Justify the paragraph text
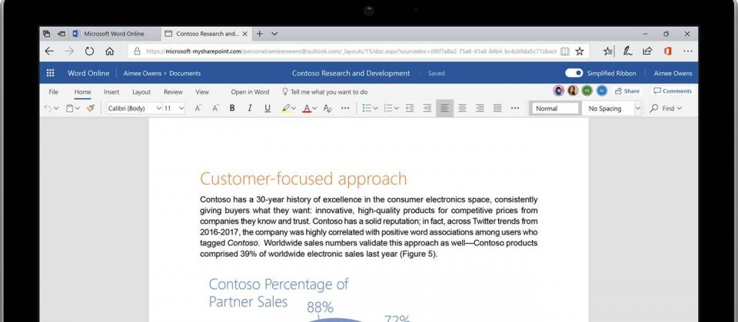Screen dimensions: 738x322 coord(497,108)
